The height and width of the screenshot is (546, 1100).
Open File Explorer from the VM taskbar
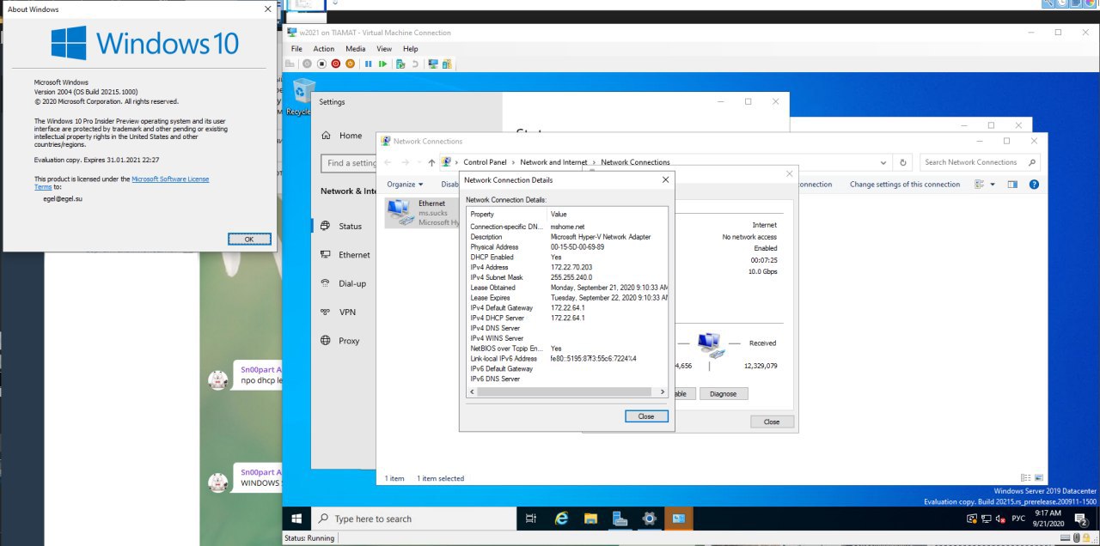(590, 519)
